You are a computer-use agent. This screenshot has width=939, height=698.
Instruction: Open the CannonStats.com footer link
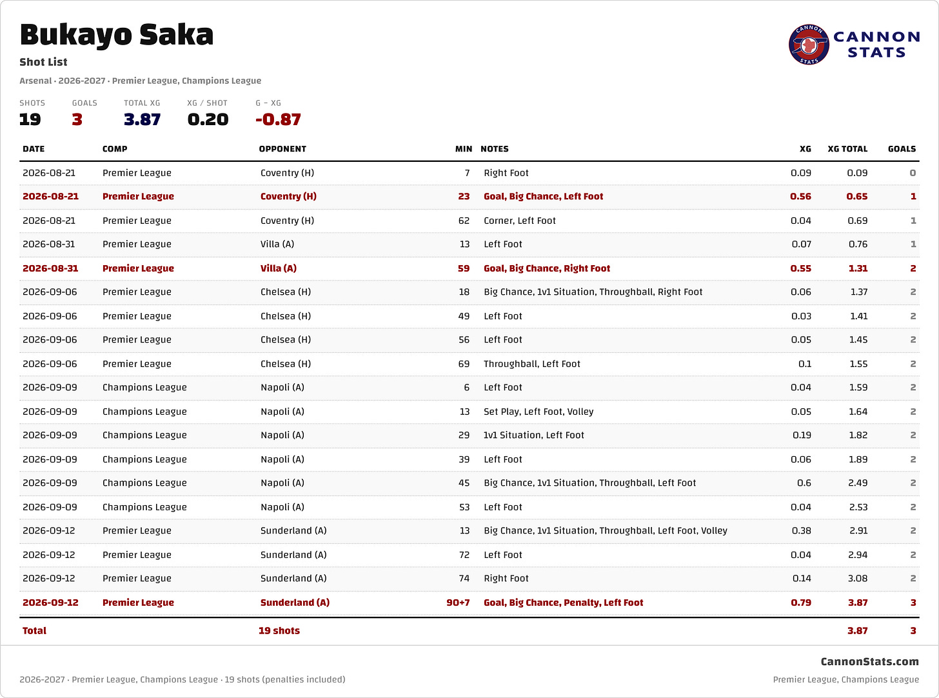click(x=869, y=661)
